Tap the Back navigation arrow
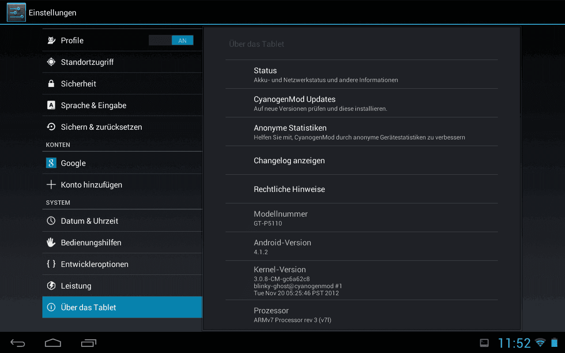Screen dimensions: 565x353 [x=18, y=343]
